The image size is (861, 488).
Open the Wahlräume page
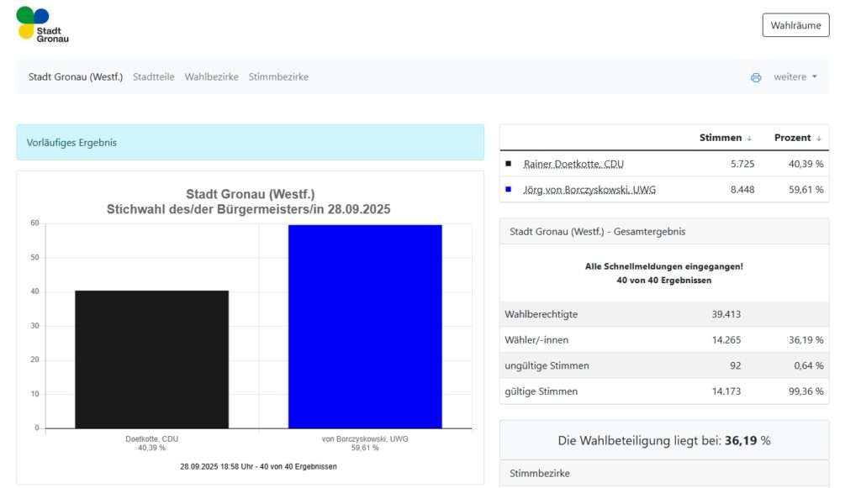[x=795, y=25]
